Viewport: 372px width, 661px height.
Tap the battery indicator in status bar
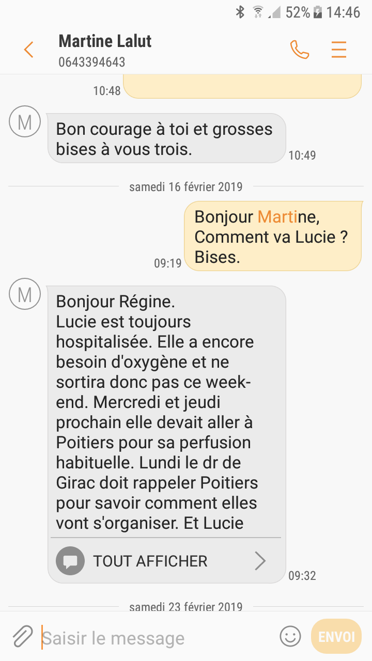[318, 12]
